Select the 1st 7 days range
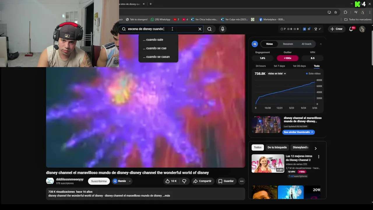Image resolution: width=373 pixels, height=210 pixels. [x=279, y=66]
